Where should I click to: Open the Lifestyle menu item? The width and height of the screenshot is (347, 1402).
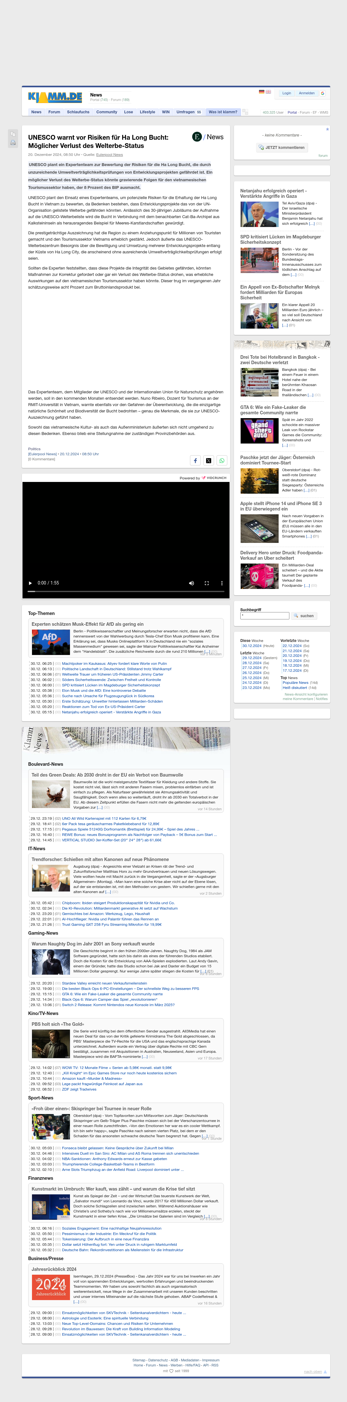click(148, 112)
